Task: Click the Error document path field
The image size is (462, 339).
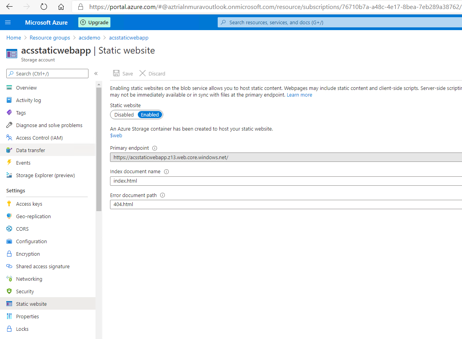Action: [286, 204]
